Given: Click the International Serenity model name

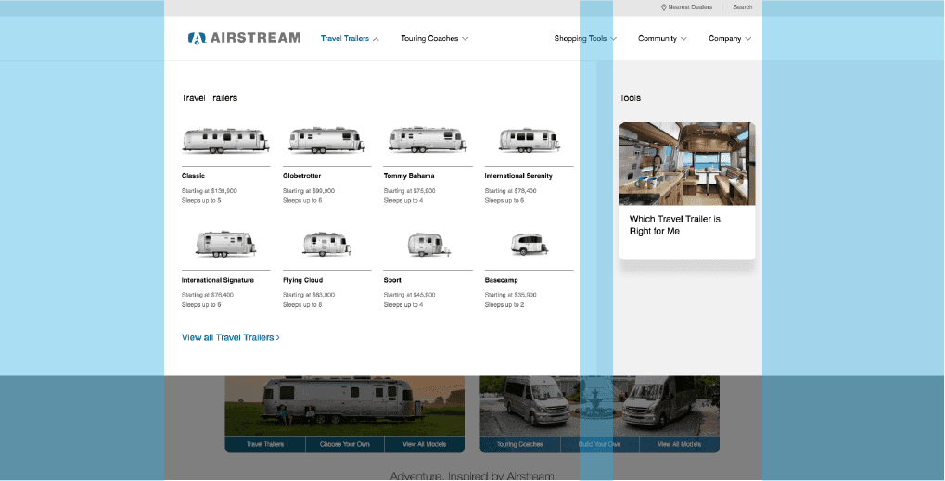Looking at the screenshot, I should coord(519,176).
